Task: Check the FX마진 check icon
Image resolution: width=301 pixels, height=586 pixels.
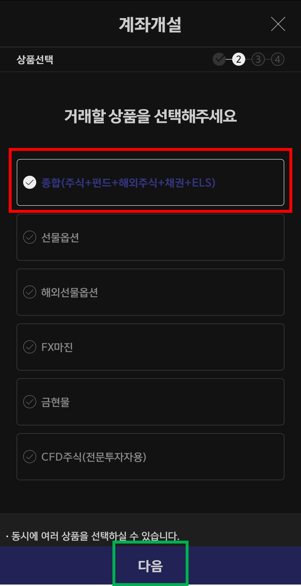Action: pyautogui.click(x=30, y=347)
